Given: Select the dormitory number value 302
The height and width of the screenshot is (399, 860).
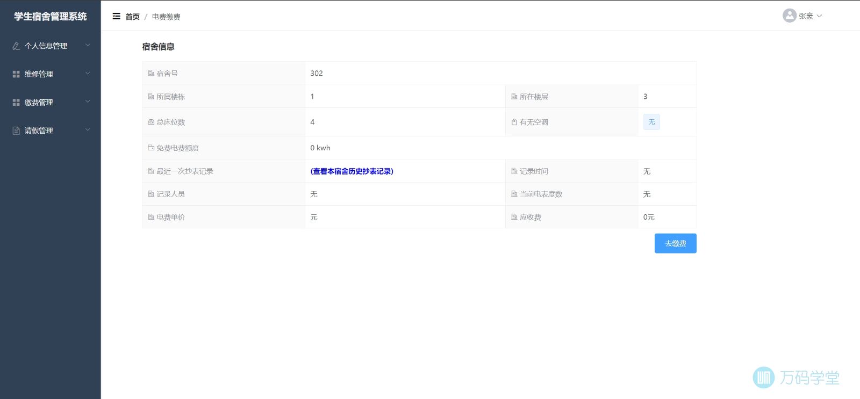Looking at the screenshot, I should (317, 74).
